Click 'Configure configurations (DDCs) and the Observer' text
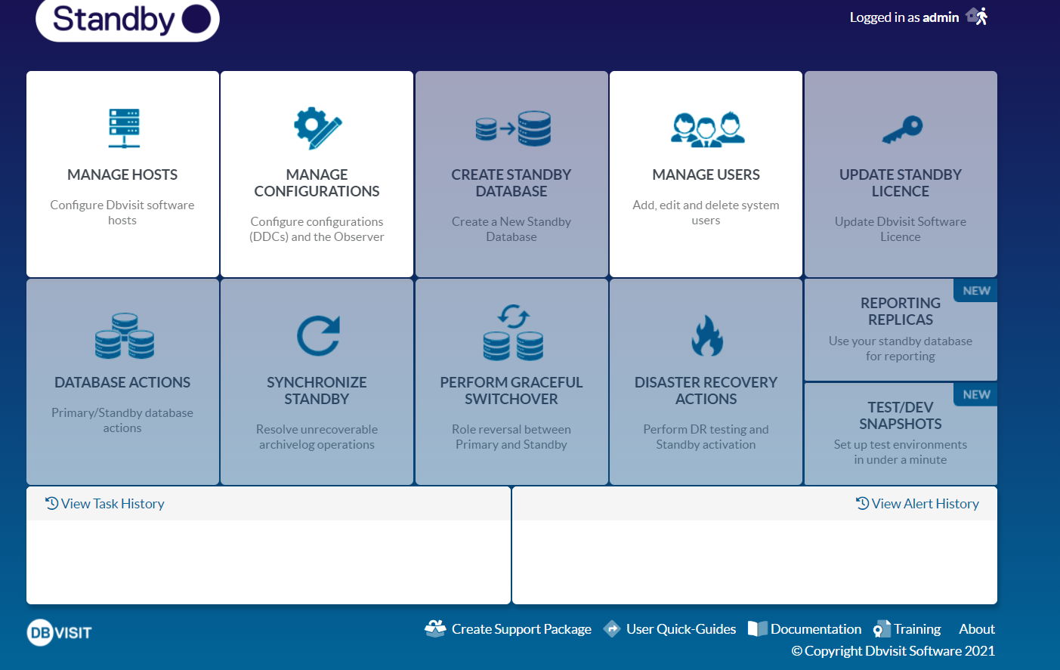This screenshot has width=1060, height=670. pos(317,229)
